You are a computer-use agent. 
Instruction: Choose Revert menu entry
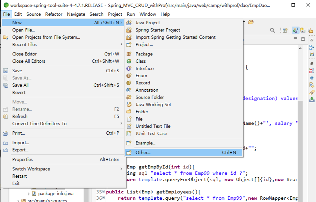[x=63, y=92]
